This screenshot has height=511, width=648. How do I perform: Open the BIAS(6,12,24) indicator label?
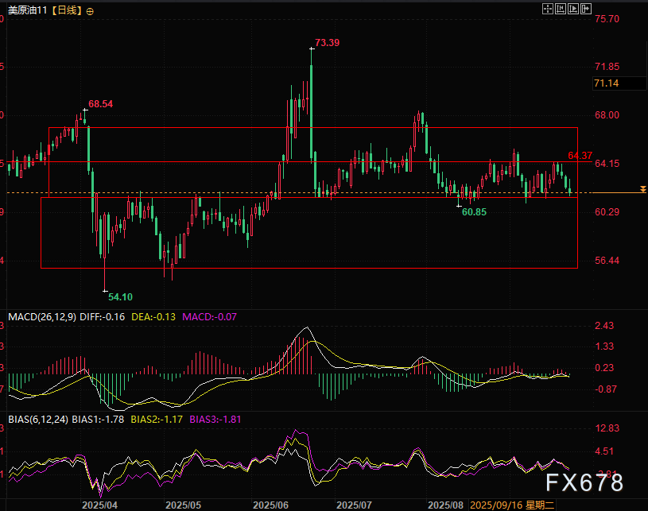(37, 417)
